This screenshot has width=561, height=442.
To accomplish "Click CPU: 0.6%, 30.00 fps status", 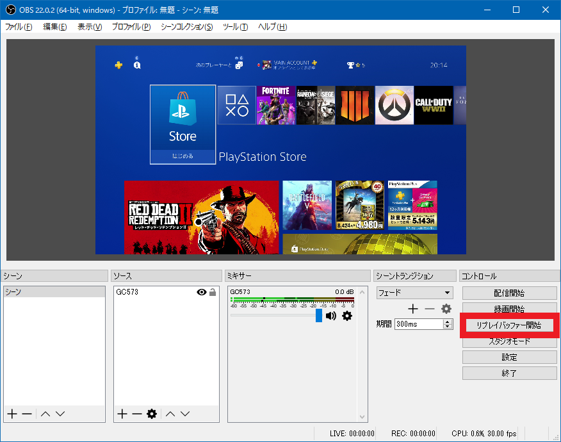I will (484, 434).
